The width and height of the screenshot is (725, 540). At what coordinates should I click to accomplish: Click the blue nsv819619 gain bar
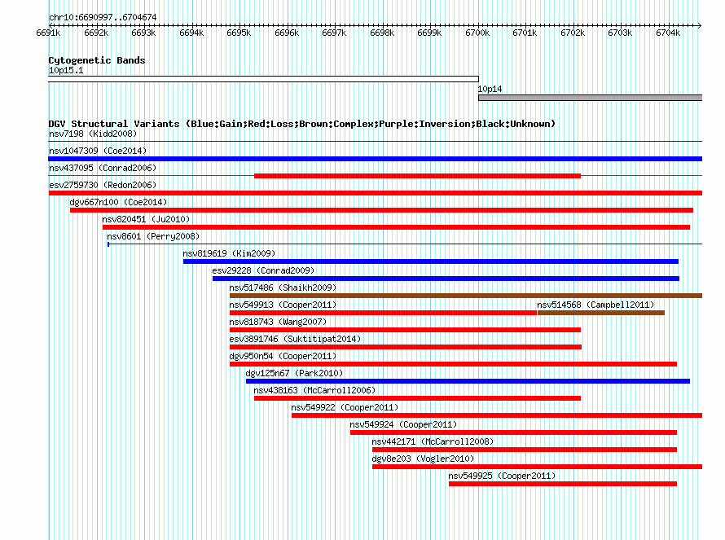430,261
